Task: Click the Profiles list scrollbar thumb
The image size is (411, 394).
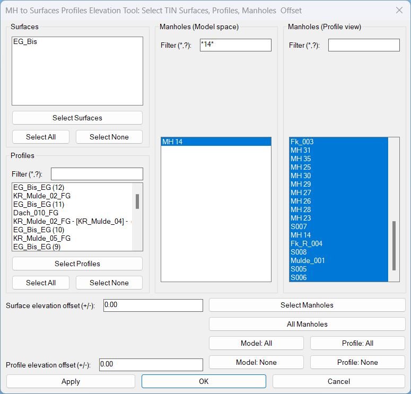Action: 137,202
